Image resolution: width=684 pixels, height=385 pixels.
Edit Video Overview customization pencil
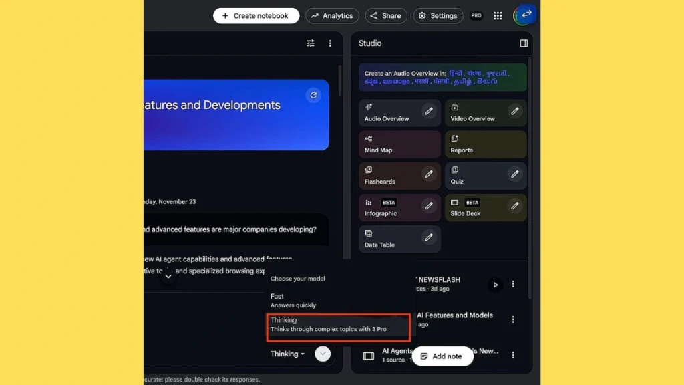(514, 111)
